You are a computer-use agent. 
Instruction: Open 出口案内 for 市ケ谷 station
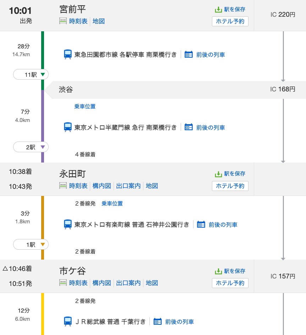pyautogui.click(x=128, y=283)
